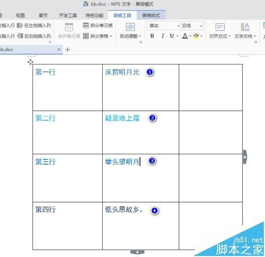Switch to the 开发工具 tab
The width and height of the screenshot is (265, 257).
point(68,16)
